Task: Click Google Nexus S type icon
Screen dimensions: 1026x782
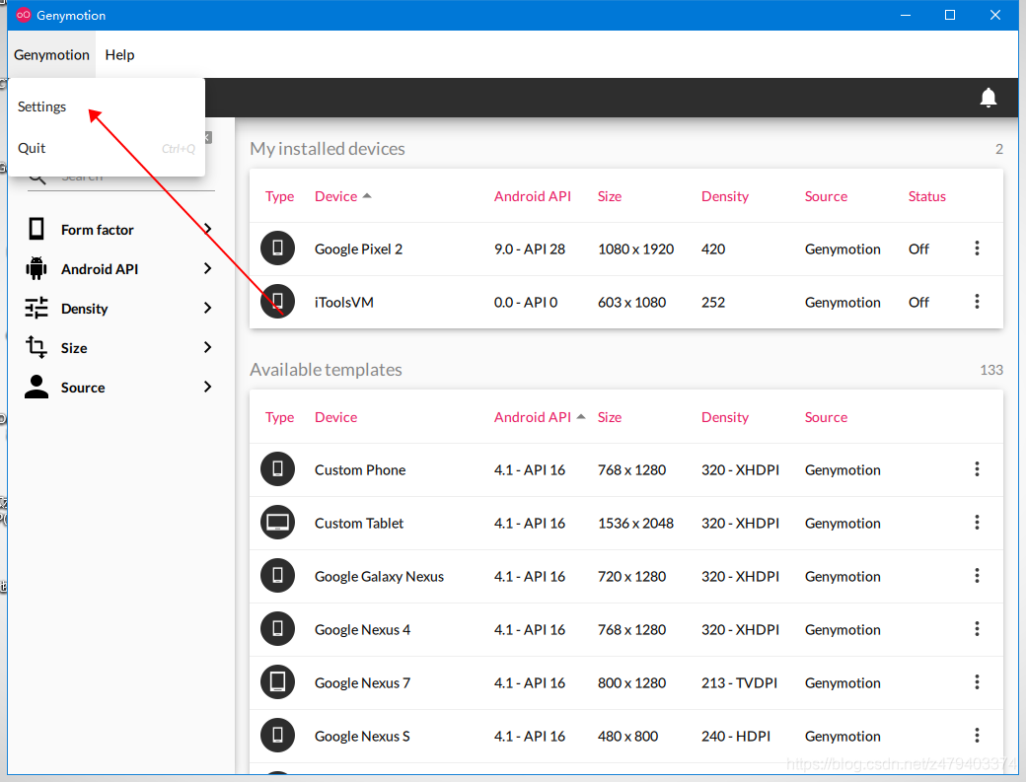Action: pos(277,736)
